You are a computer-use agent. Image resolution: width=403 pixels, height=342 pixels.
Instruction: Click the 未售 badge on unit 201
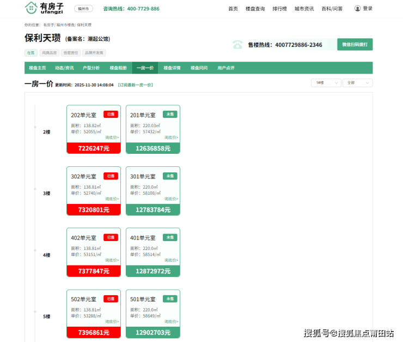coord(170,115)
